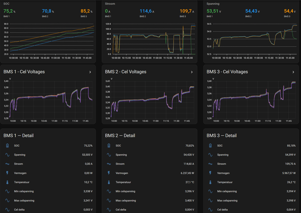The height and width of the screenshot is (213, 301).
Task: Click BMS 2 Stroom current icon
Action: click(109, 164)
